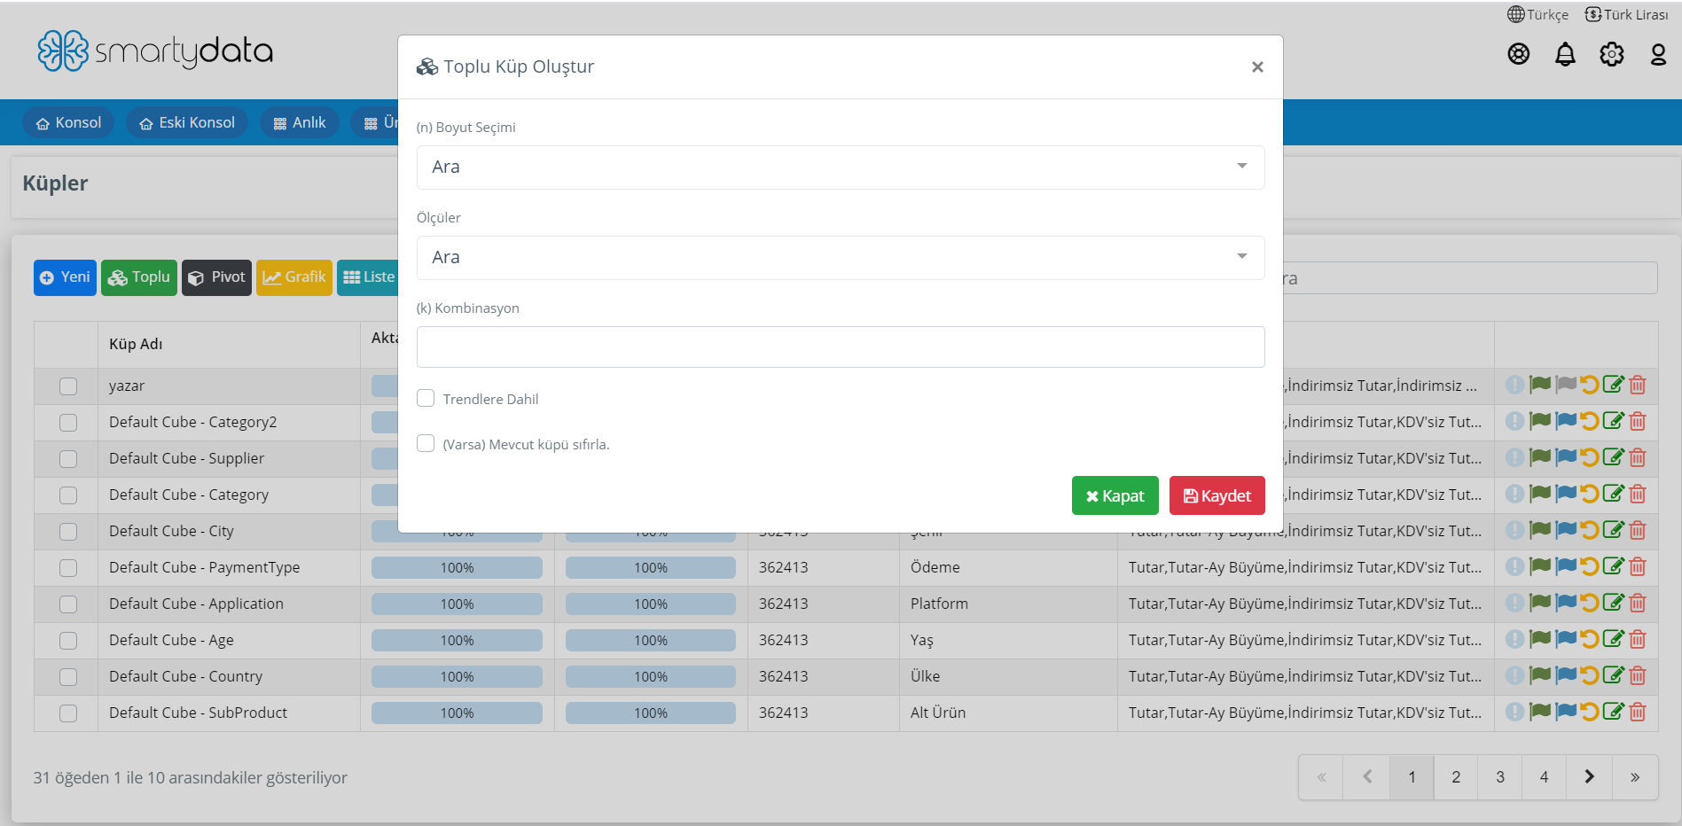Screen dimensions: 1682x826
Task: Click blue flag in Default Cube - Country row
Action: [1566, 675]
